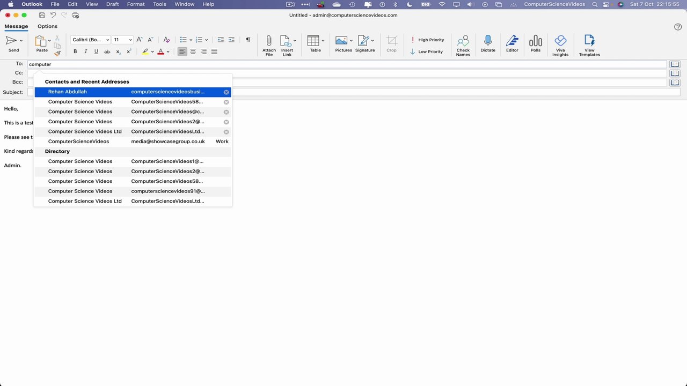The image size is (687, 386).
Task: Toggle Superscript formatting
Action: [x=129, y=51]
